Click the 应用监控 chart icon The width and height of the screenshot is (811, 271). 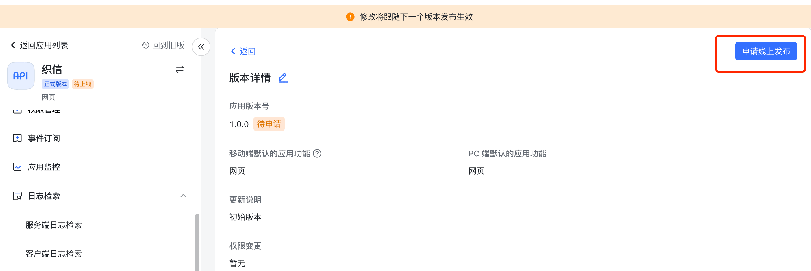[17, 167]
